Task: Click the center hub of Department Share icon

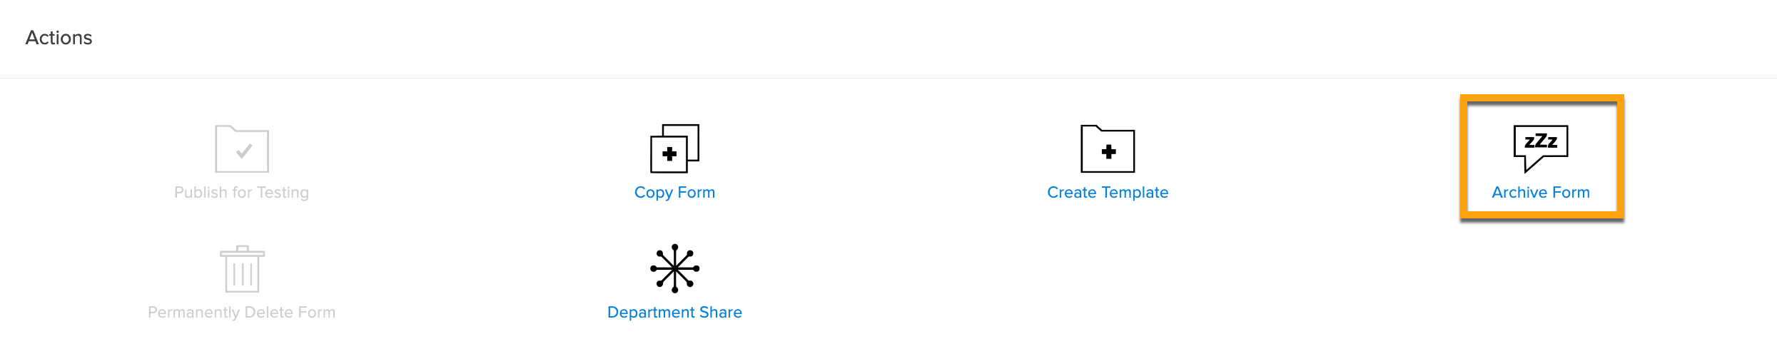Action: [x=674, y=268]
